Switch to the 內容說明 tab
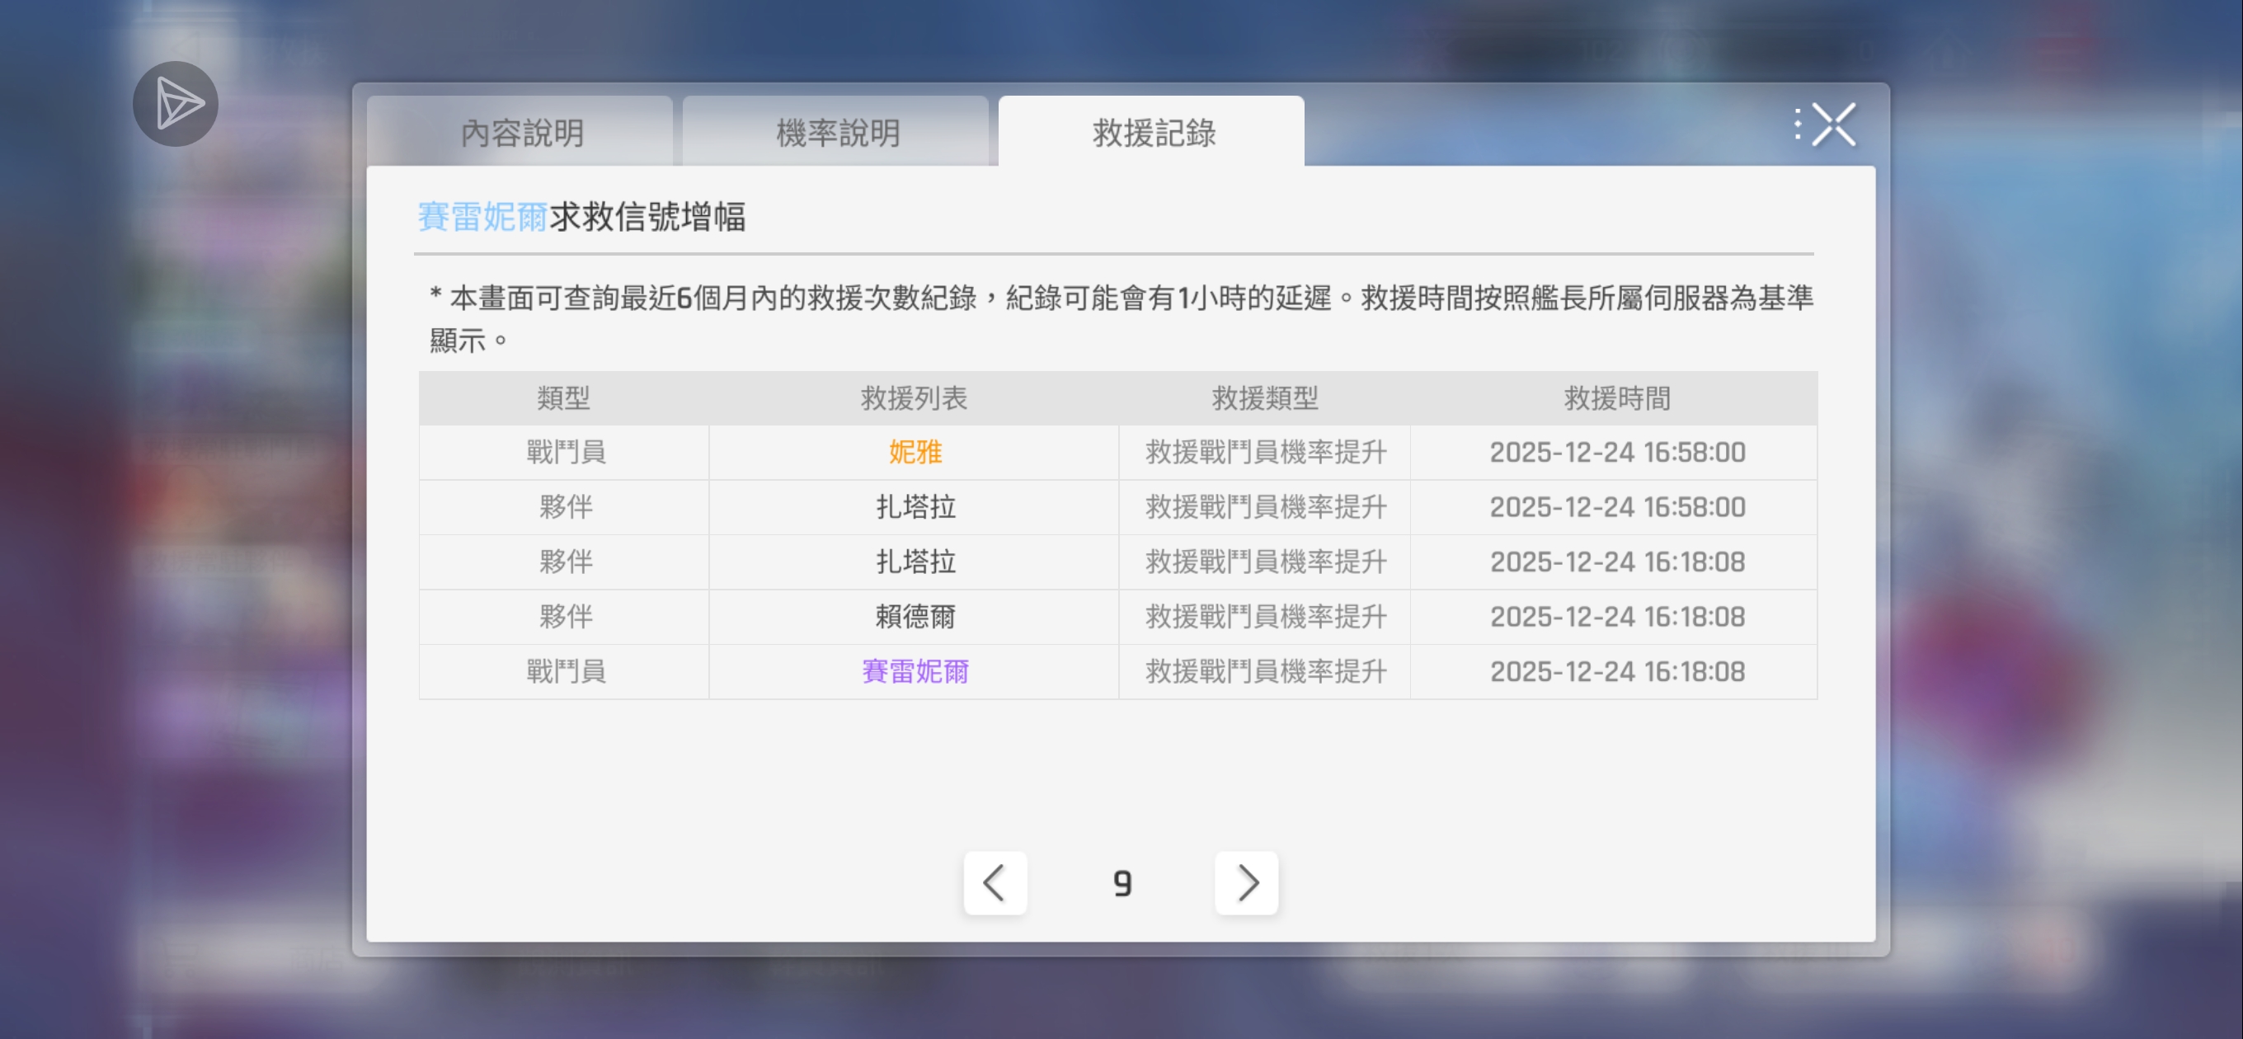The width and height of the screenshot is (2243, 1039). pyautogui.click(x=521, y=134)
